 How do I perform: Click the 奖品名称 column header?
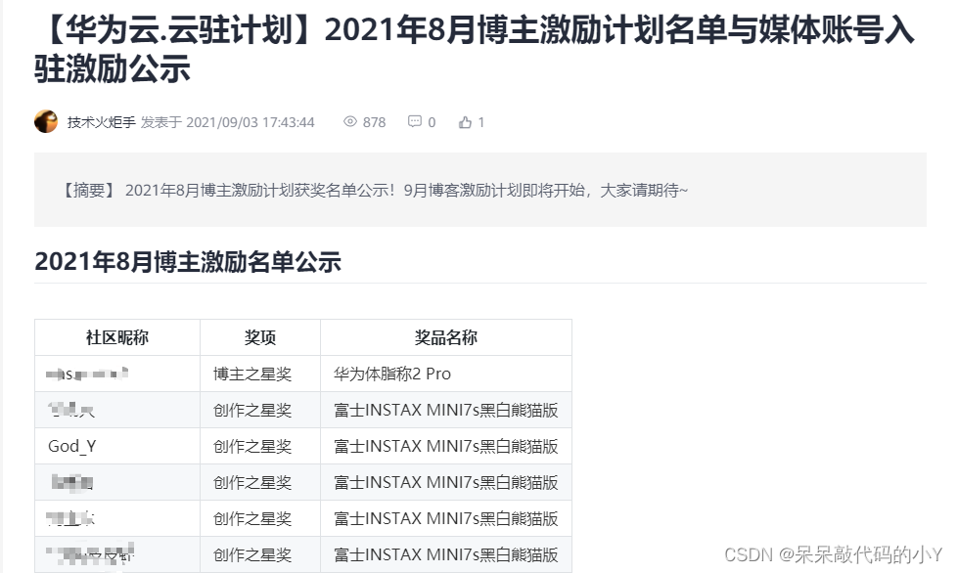446,337
